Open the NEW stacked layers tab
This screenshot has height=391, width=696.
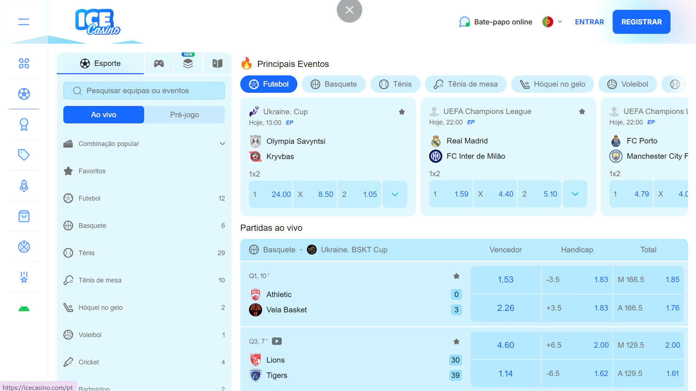pyautogui.click(x=188, y=63)
